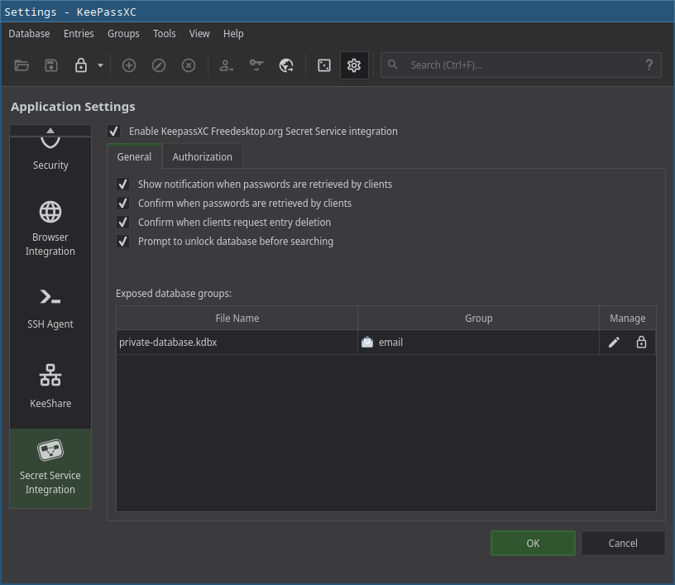675x585 pixels.
Task: Select Security in the settings sidebar
Action: tap(50, 155)
